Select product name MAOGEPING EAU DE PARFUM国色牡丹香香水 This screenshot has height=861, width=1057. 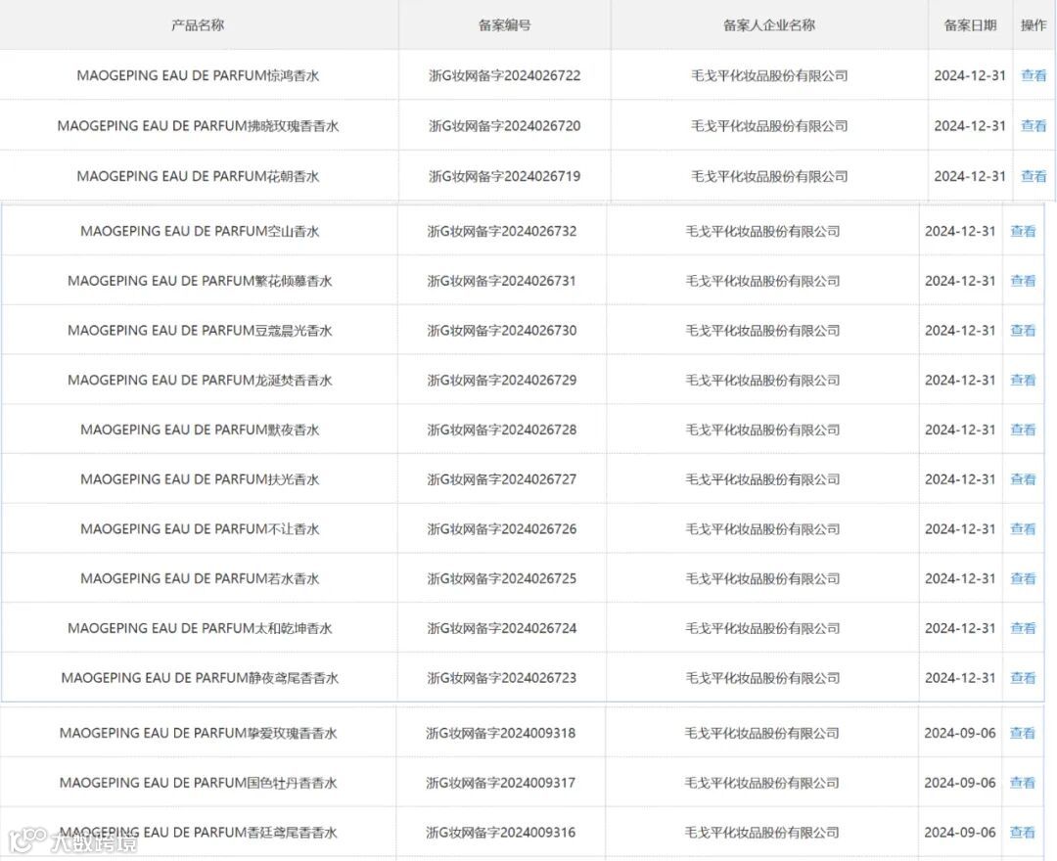(x=198, y=783)
